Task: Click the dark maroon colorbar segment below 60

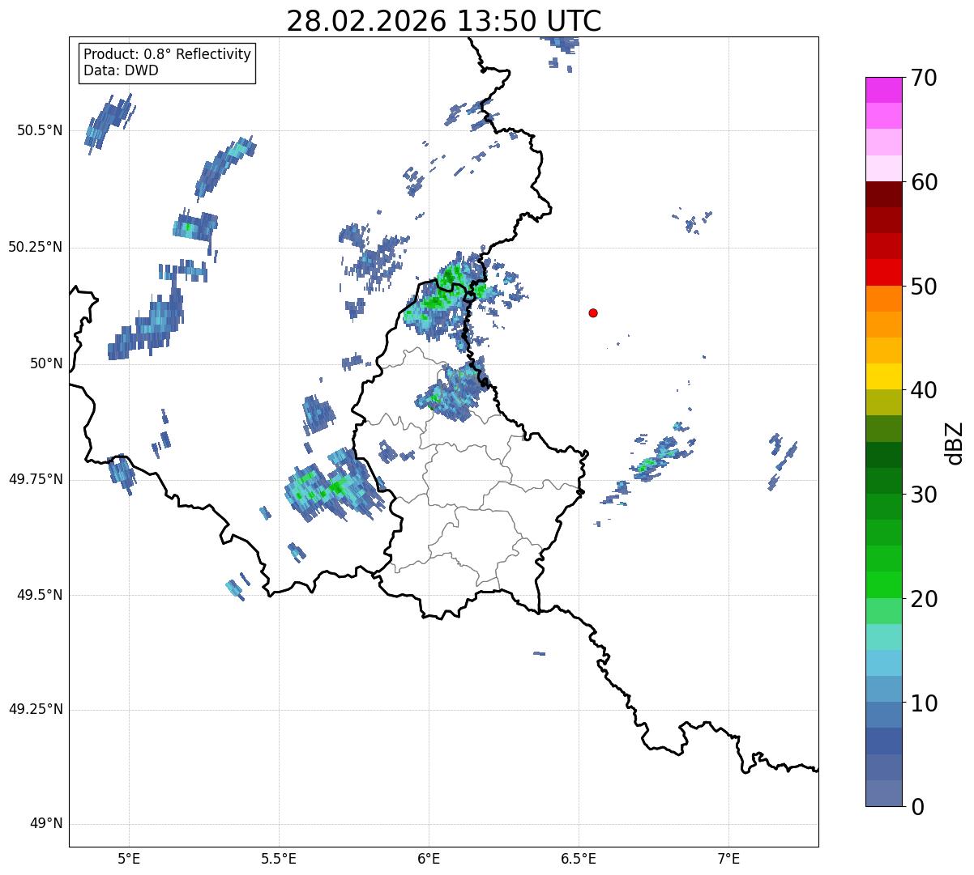Action: click(x=883, y=194)
